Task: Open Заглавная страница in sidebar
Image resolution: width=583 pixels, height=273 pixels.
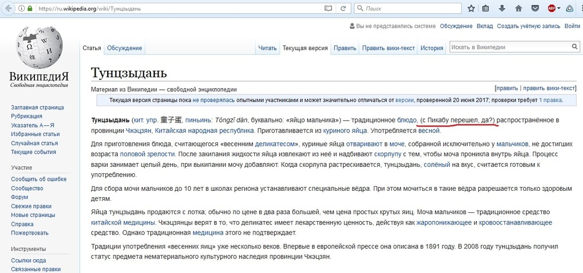Action: [x=37, y=107]
